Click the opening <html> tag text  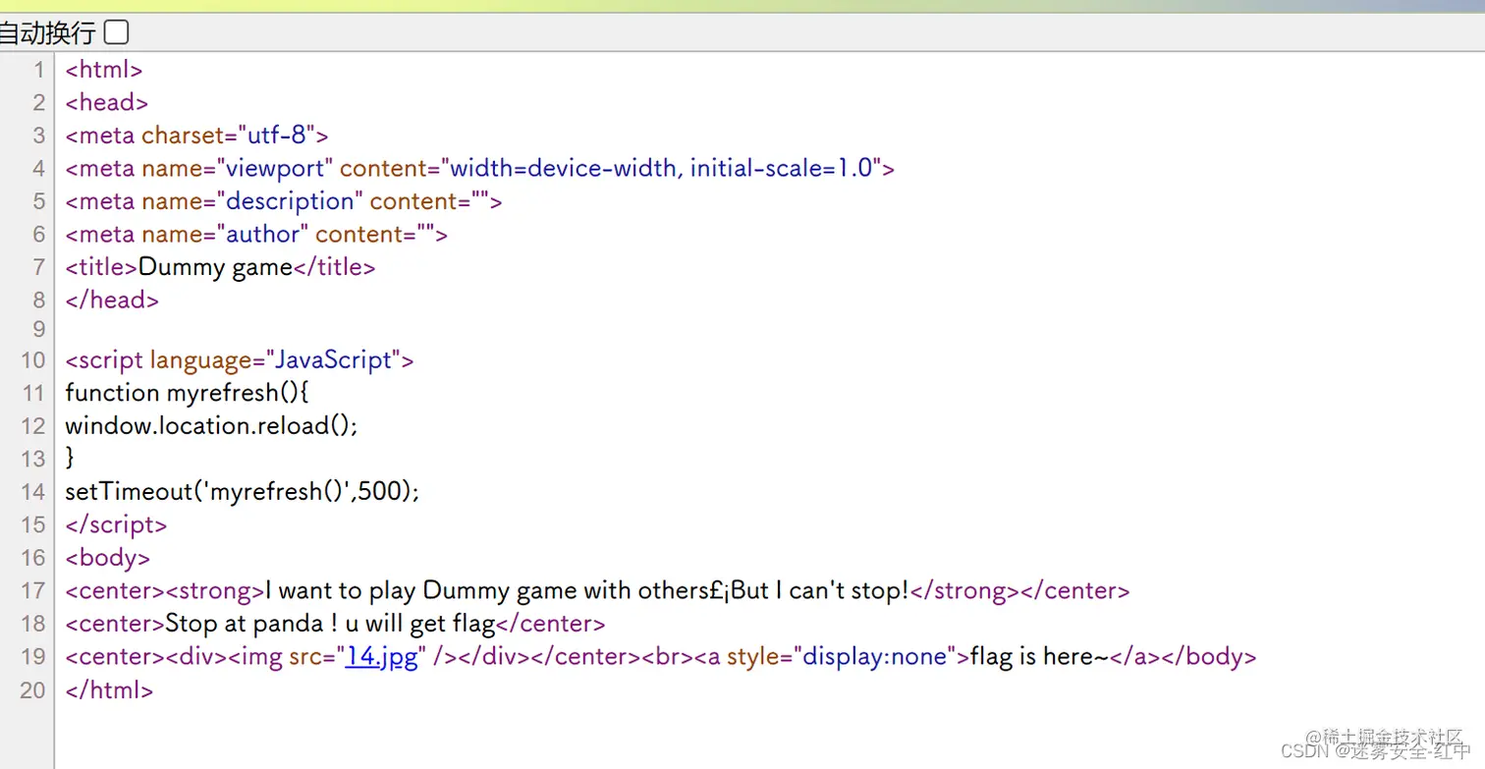coord(104,70)
